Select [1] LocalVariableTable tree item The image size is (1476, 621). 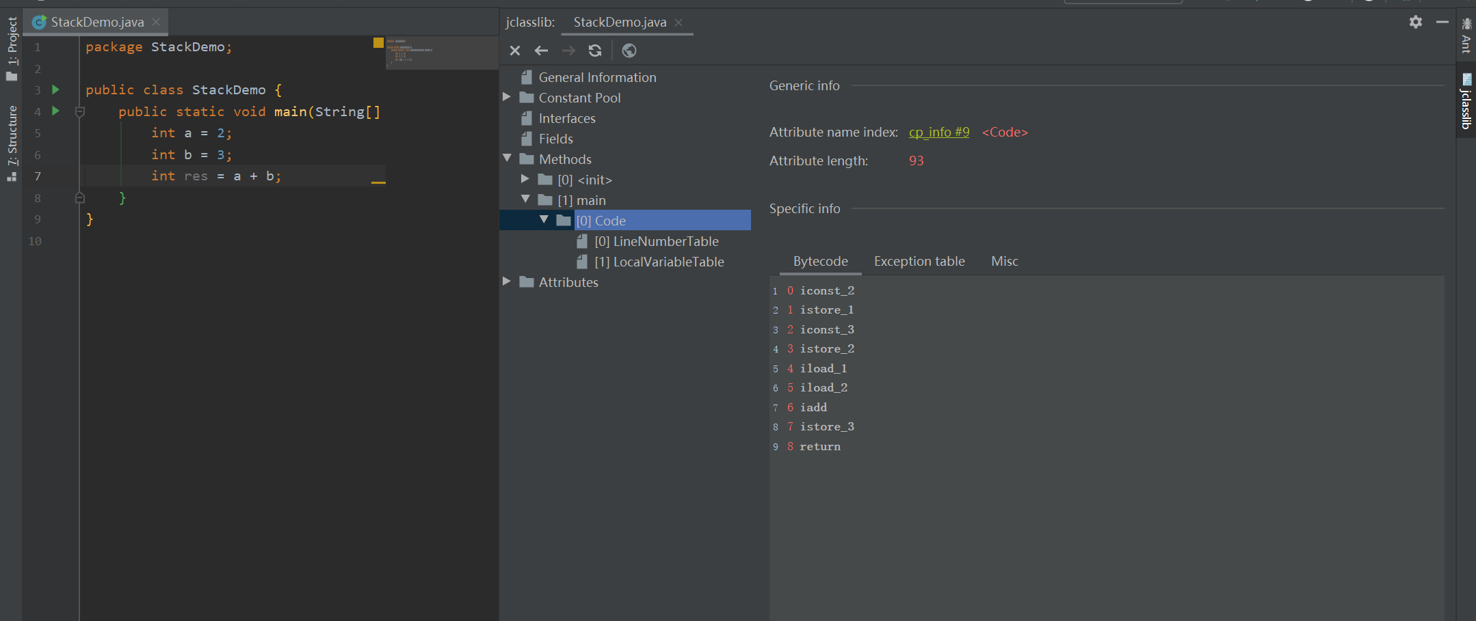point(659,262)
